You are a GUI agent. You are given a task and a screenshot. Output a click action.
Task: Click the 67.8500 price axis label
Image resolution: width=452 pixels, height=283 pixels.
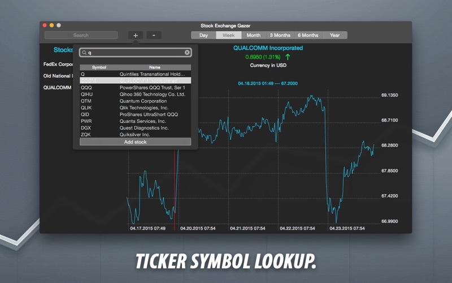coord(389,171)
